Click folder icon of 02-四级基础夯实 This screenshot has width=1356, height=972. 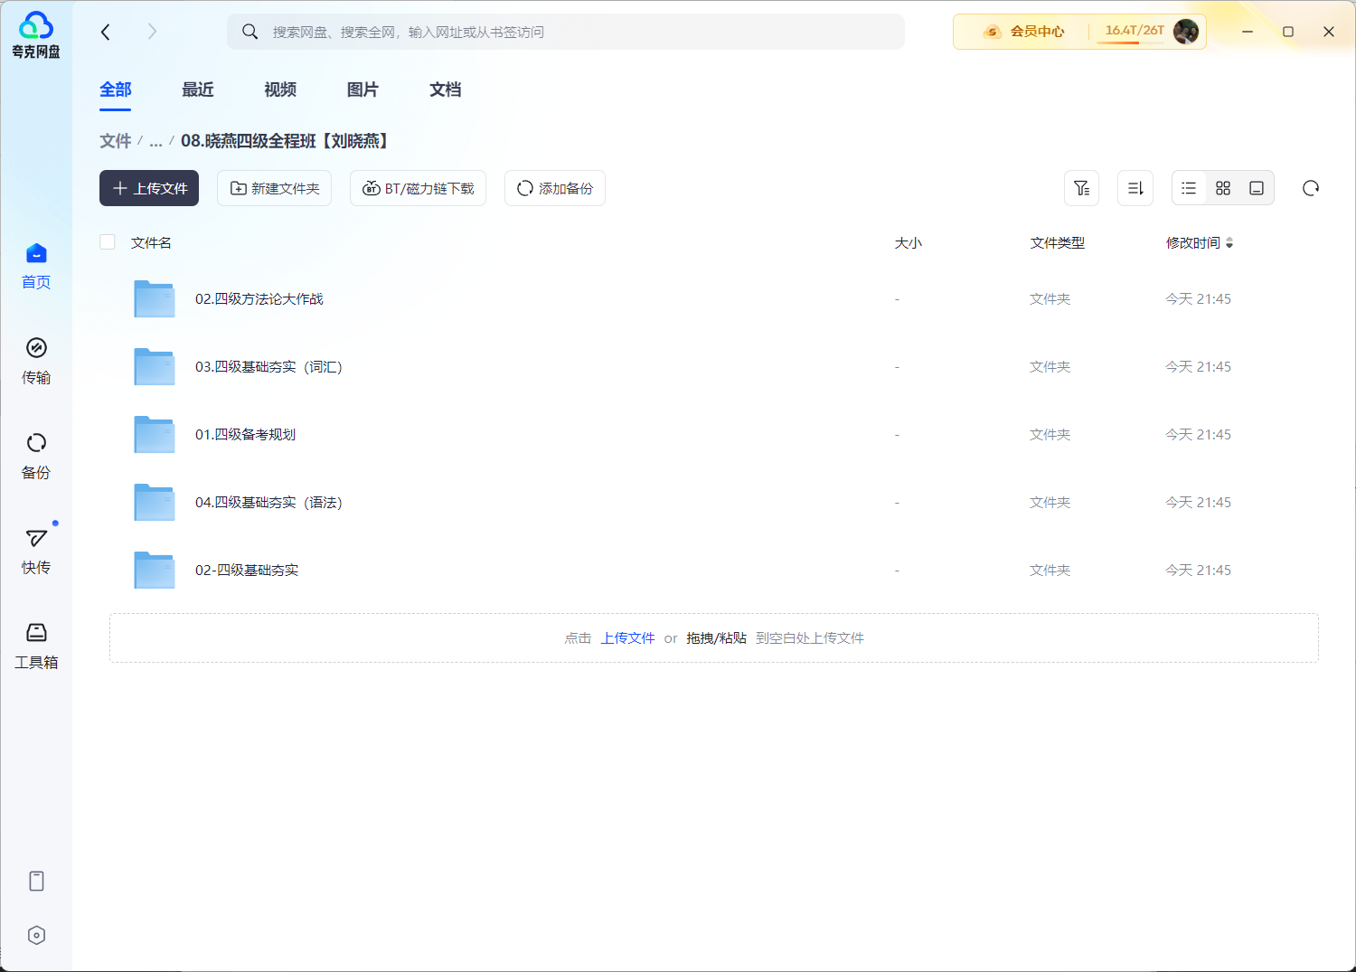point(155,570)
